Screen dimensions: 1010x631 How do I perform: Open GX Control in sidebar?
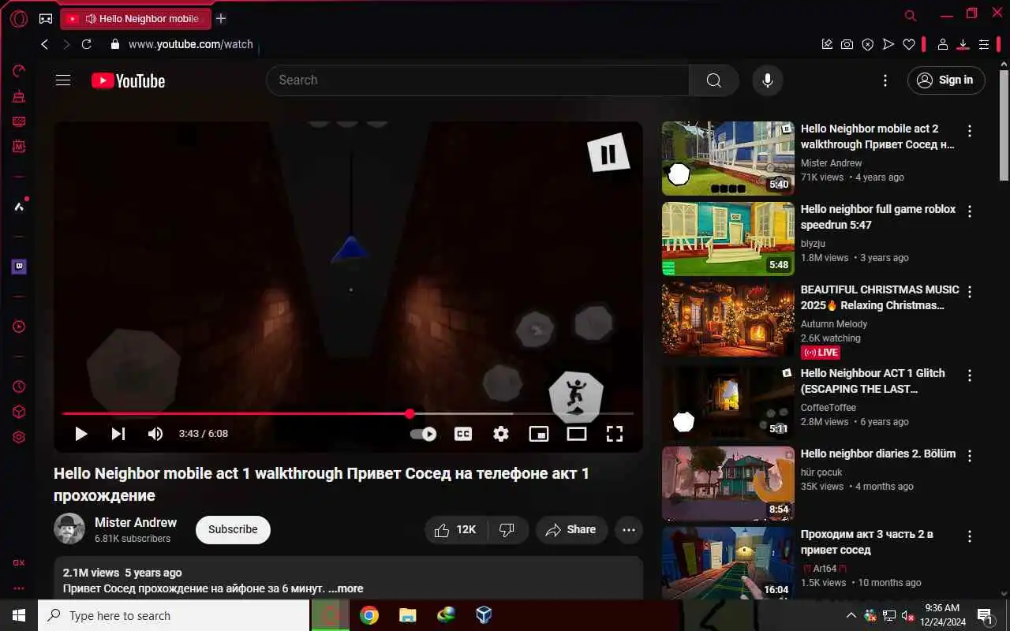[19, 71]
